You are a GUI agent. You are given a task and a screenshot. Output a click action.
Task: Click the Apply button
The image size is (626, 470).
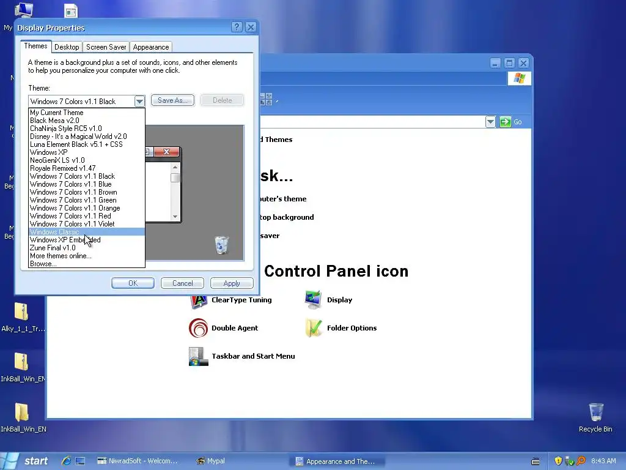[x=232, y=283]
